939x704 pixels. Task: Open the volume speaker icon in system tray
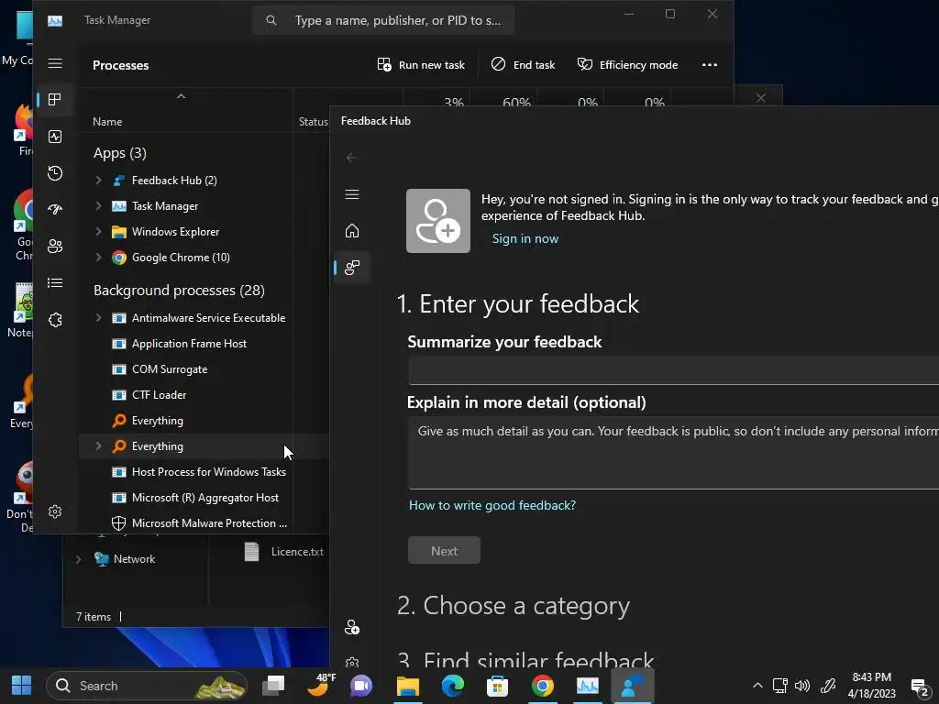click(x=801, y=686)
